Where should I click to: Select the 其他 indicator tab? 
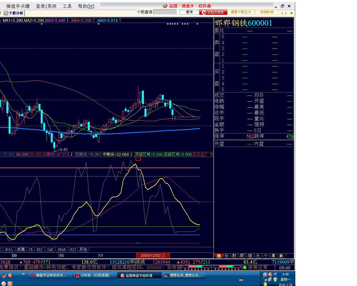[83, 249]
